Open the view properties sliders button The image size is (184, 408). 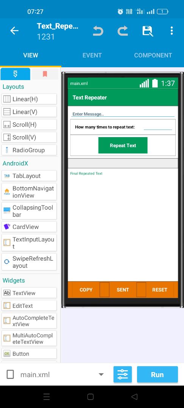(123, 374)
